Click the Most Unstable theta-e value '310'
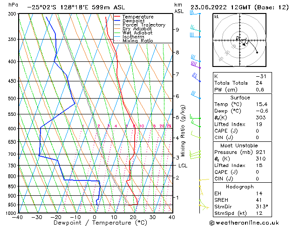 coord(261,159)
